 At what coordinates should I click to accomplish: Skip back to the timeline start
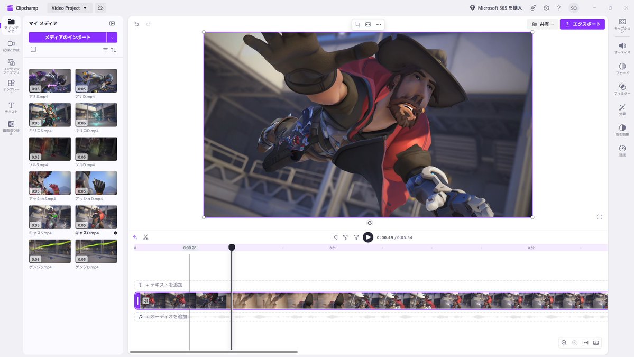pos(335,237)
